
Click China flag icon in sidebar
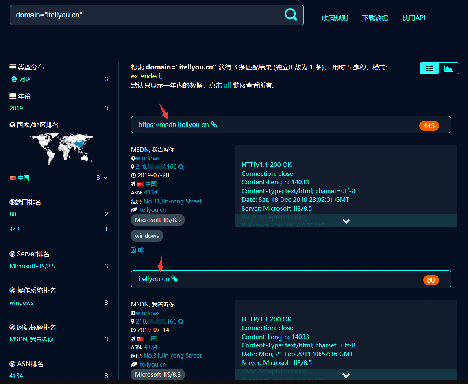click(13, 178)
